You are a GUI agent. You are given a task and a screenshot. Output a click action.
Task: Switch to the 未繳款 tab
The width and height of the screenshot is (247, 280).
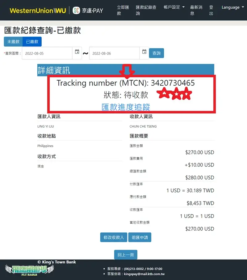pyautogui.click(x=13, y=41)
